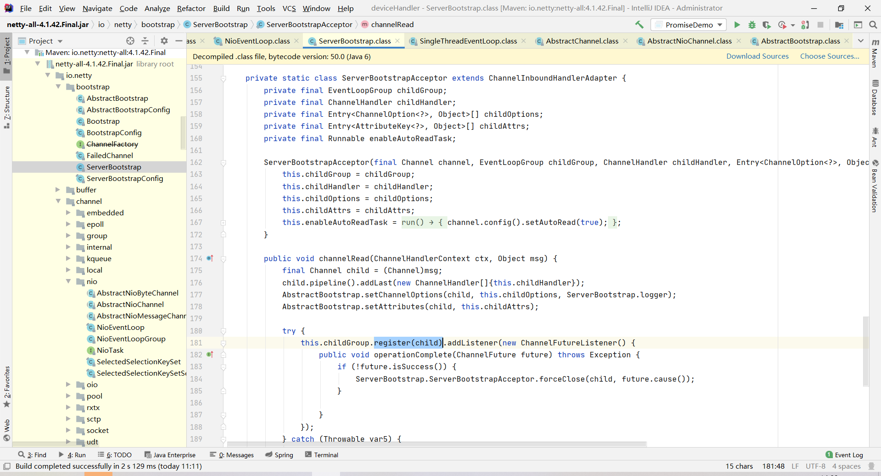This screenshot has height=476, width=881.
Task: Open the VCS menu
Action: pos(289,8)
